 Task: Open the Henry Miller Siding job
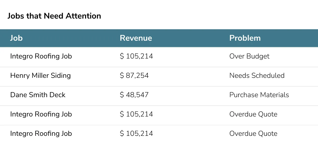tap(41, 76)
